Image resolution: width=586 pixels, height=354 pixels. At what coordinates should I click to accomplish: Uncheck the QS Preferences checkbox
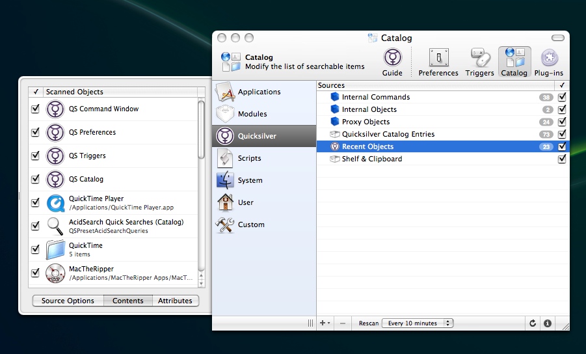pos(36,132)
